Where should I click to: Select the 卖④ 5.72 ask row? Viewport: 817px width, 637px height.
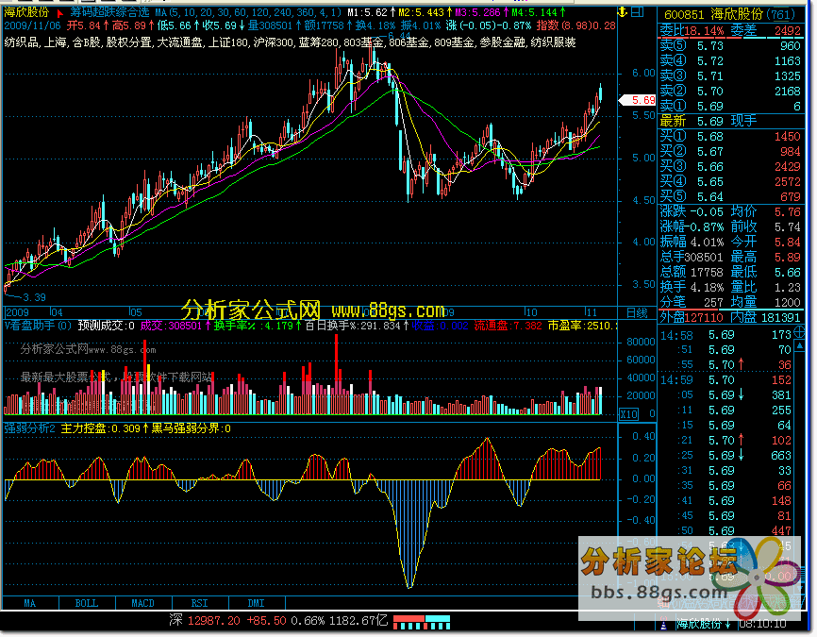click(x=730, y=61)
